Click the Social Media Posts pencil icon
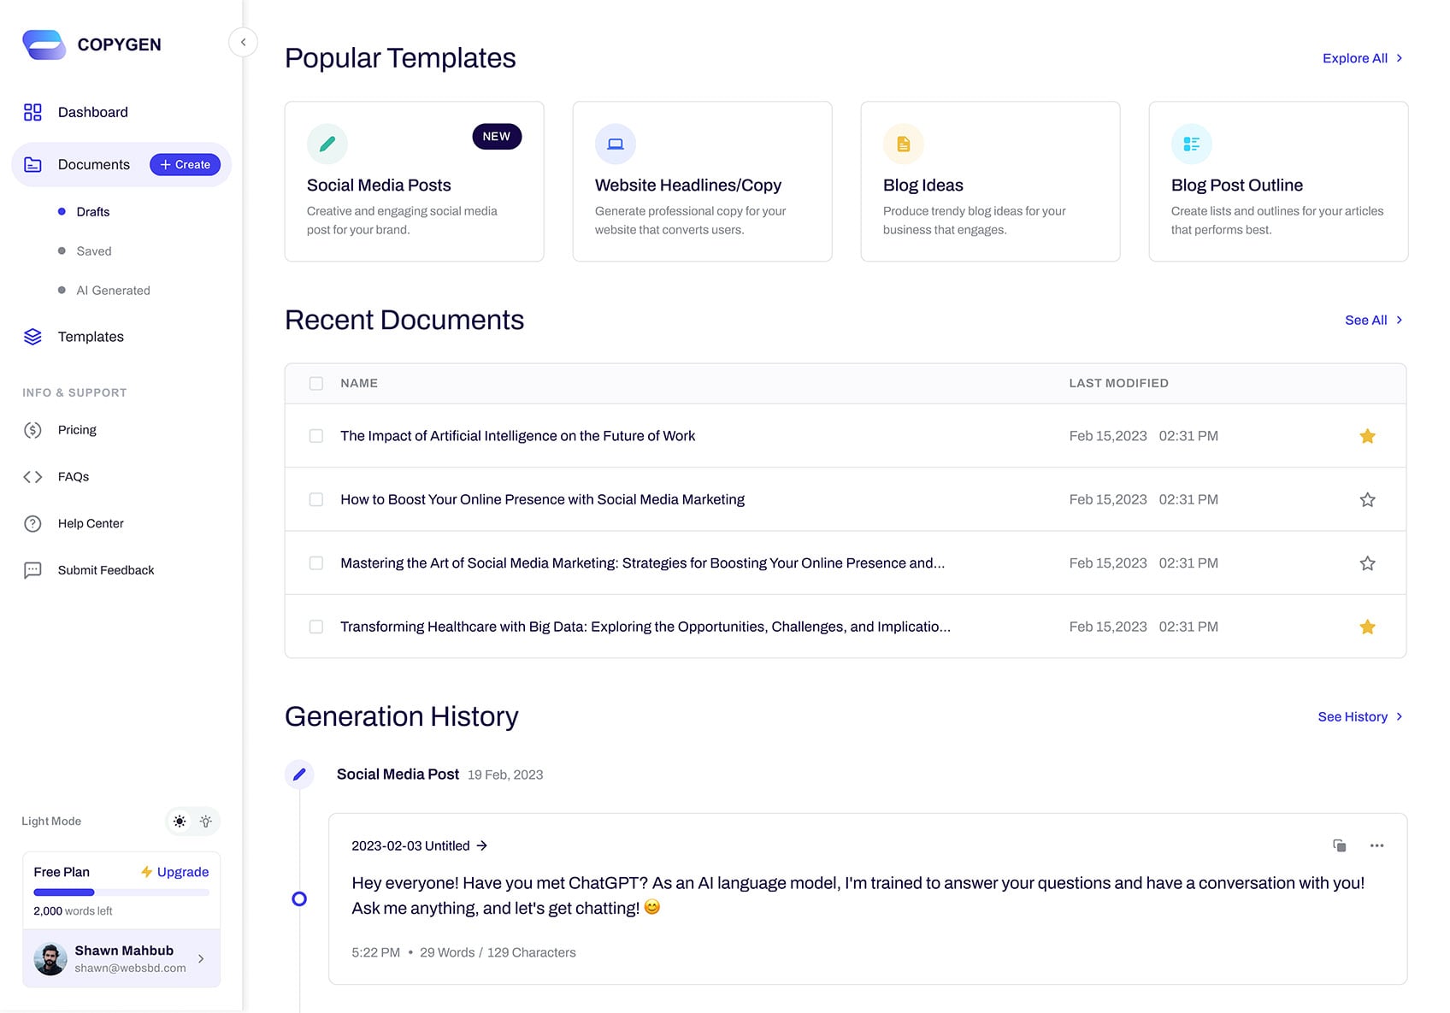Viewport: 1450px width, 1013px height. click(327, 144)
